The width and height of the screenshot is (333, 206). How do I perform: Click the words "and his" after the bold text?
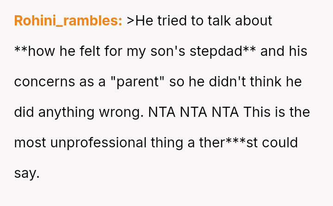click(x=284, y=51)
